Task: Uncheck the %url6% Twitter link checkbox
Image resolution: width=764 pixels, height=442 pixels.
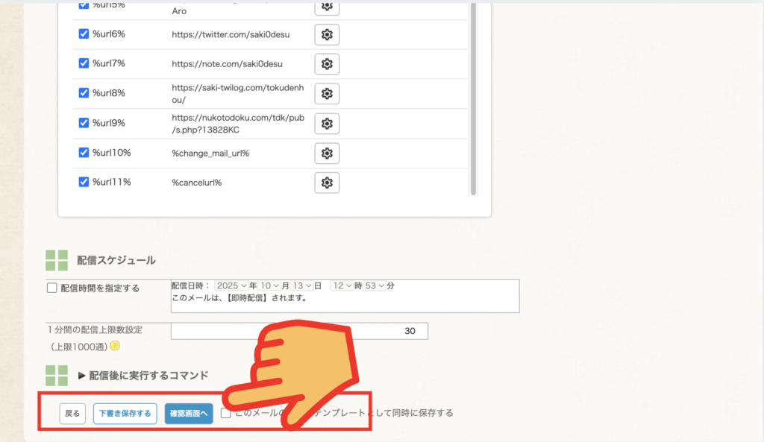Action: click(84, 34)
